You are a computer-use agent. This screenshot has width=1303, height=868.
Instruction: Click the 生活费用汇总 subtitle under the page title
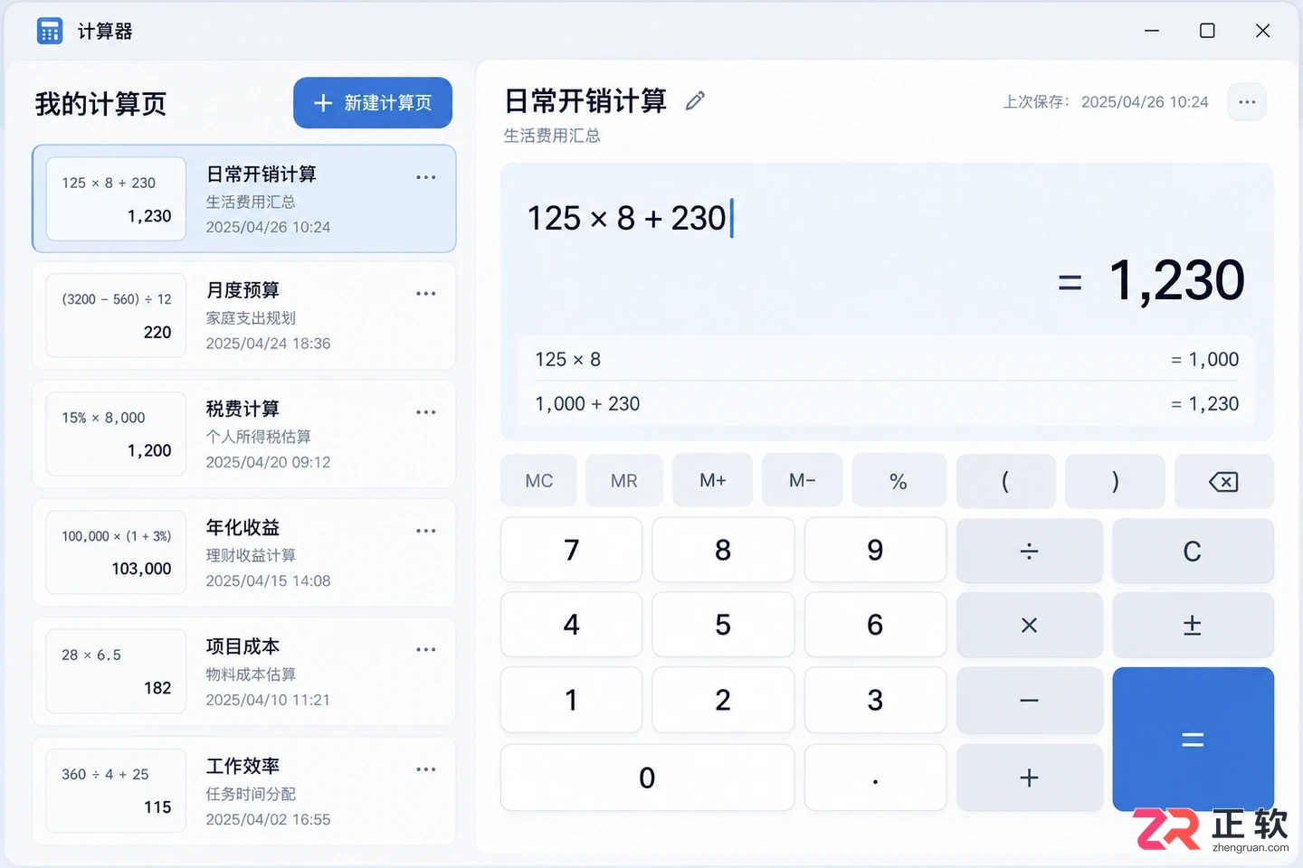point(552,136)
